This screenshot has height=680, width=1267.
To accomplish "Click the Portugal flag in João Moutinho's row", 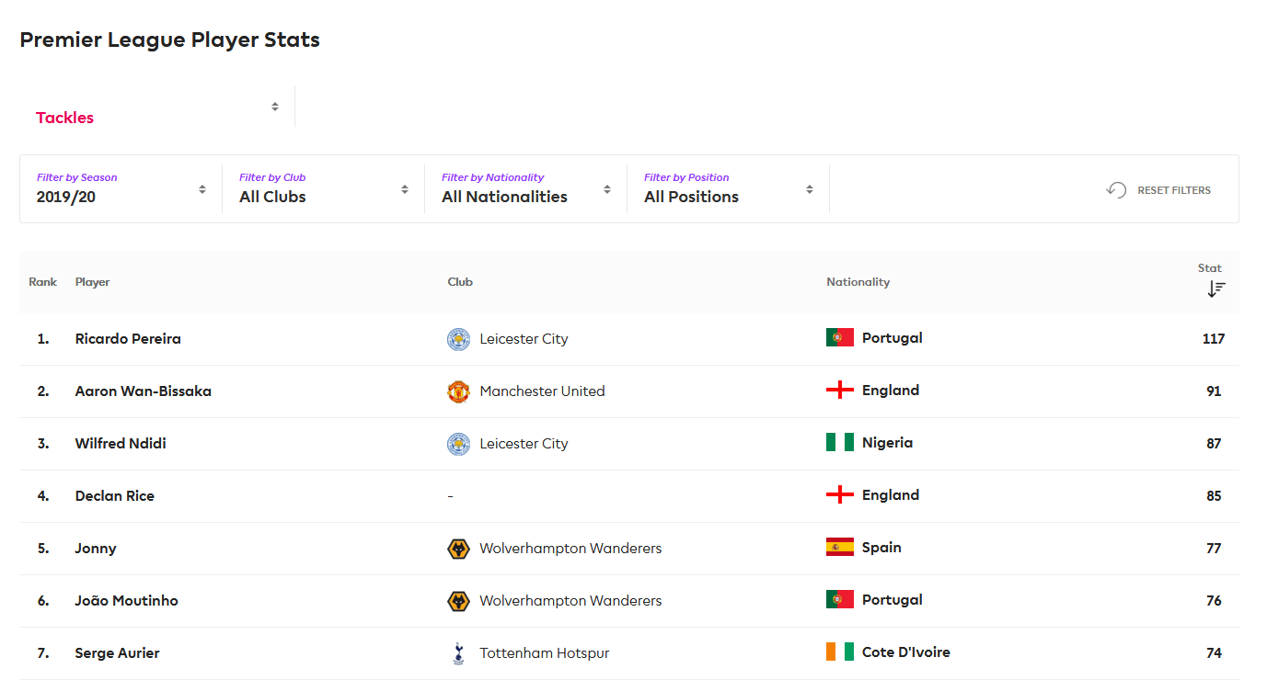I will pyautogui.click(x=840, y=599).
